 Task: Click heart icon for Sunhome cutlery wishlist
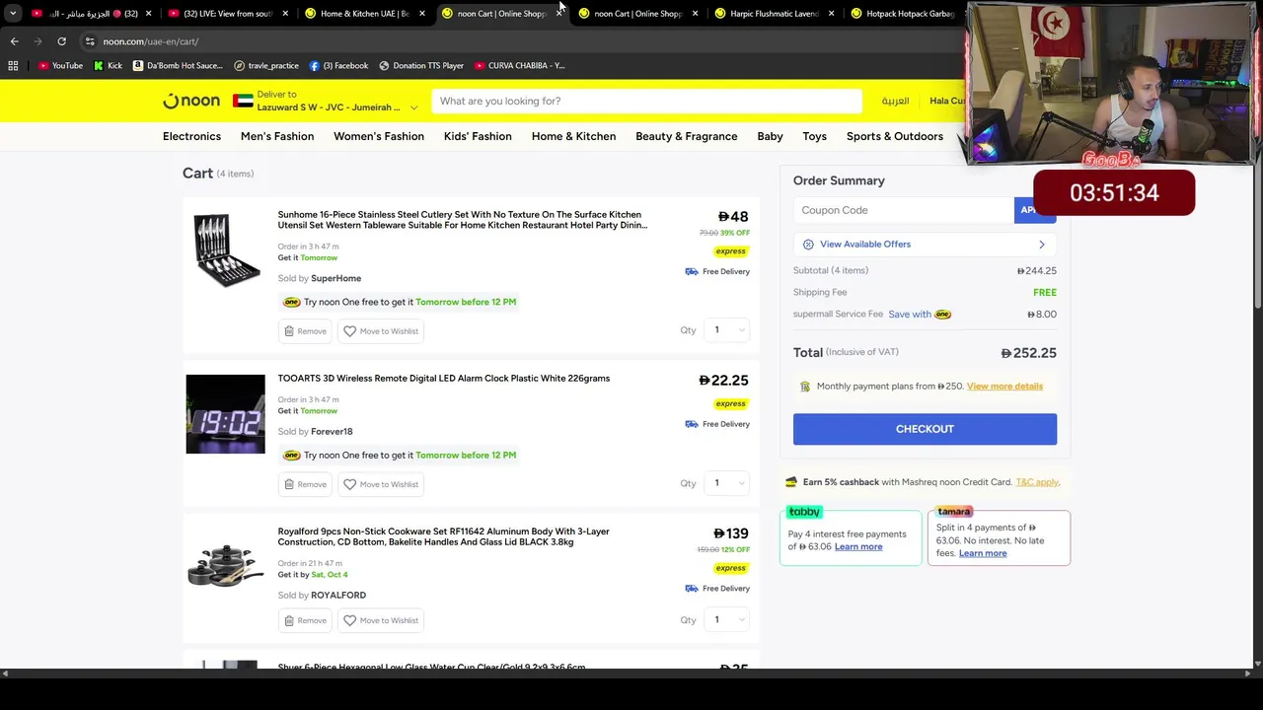[349, 331]
